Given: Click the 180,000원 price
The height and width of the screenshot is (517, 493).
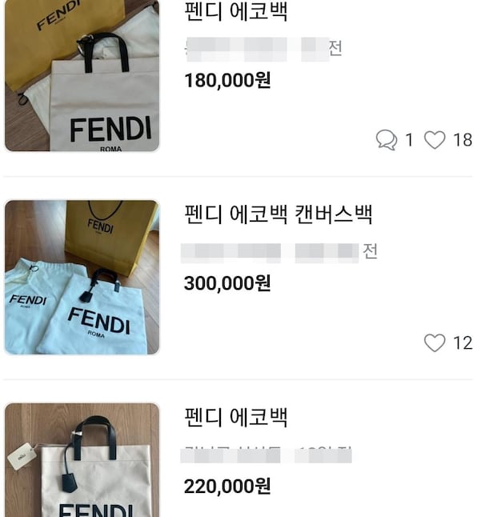Looking at the screenshot, I should (x=227, y=80).
